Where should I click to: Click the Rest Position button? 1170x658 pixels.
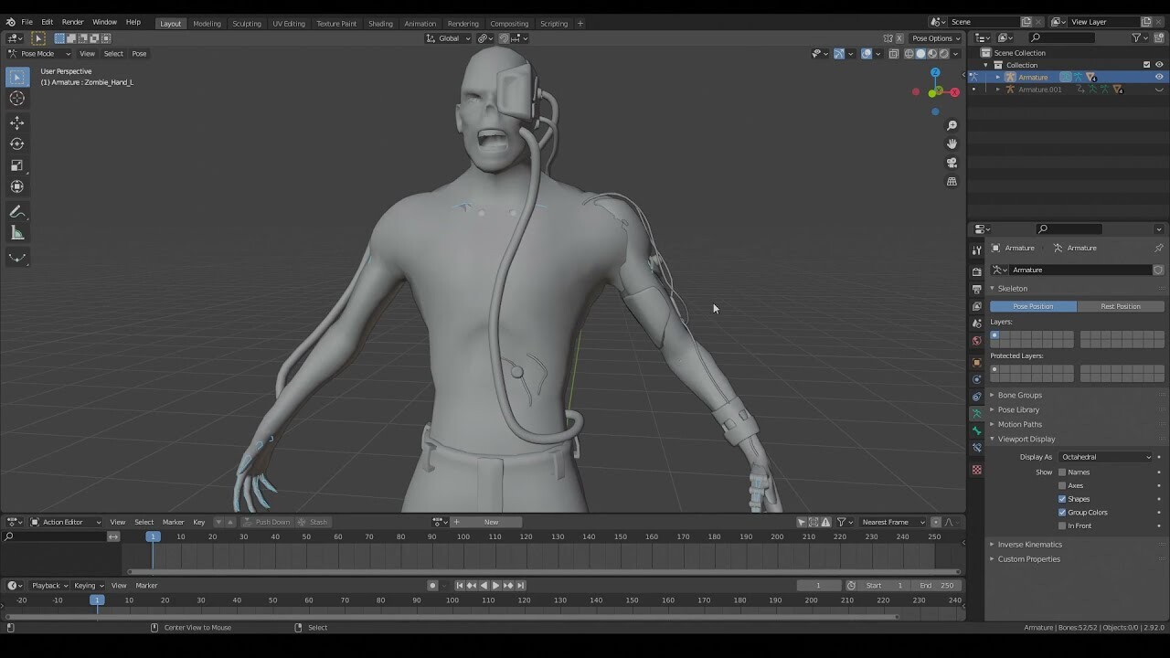(x=1121, y=306)
